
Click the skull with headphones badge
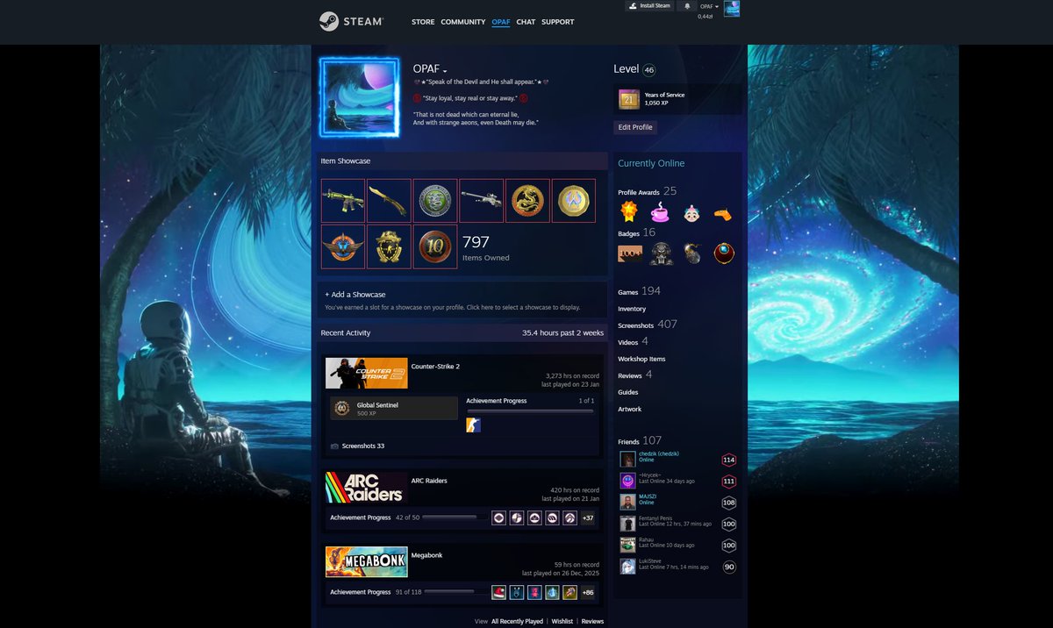coord(661,253)
